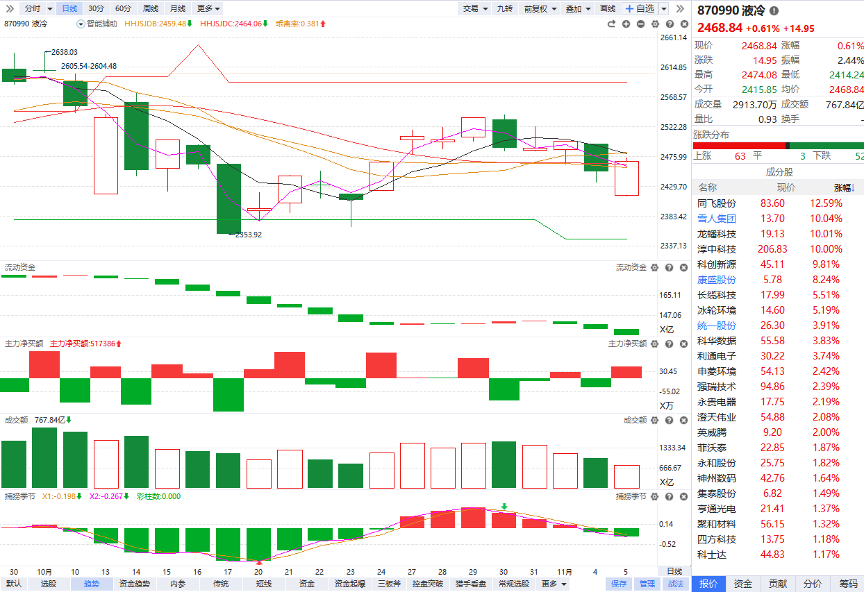Click the share arrow icon above main chart
This screenshot has height=592, width=864.
click(611, 24)
